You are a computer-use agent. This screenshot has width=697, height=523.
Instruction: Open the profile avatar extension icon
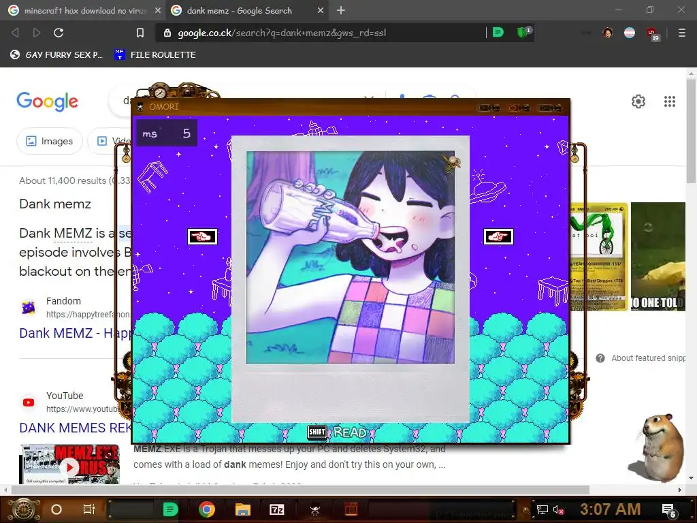[x=608, y=33]
